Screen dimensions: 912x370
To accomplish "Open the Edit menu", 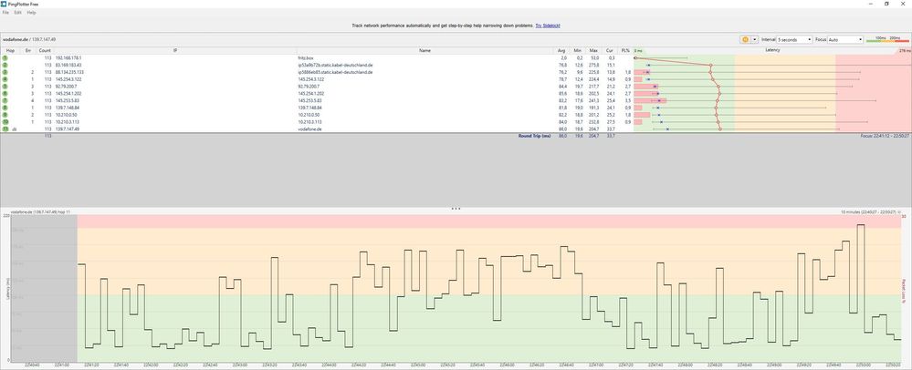I will [x=18, y=12].
